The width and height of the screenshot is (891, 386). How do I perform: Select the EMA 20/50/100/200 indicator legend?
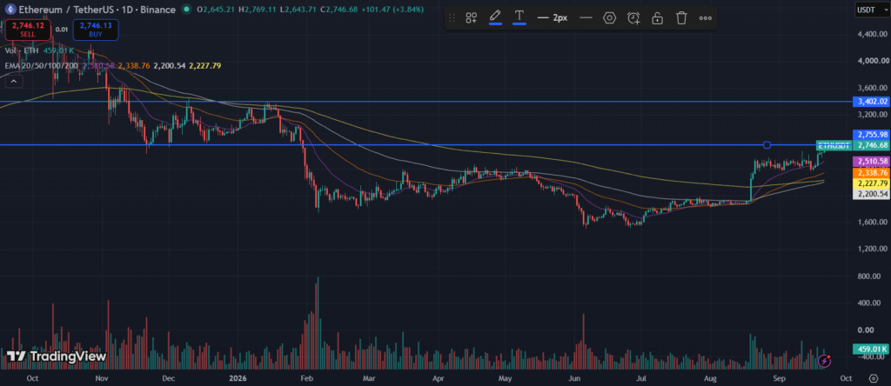click(x=42, y=66)
